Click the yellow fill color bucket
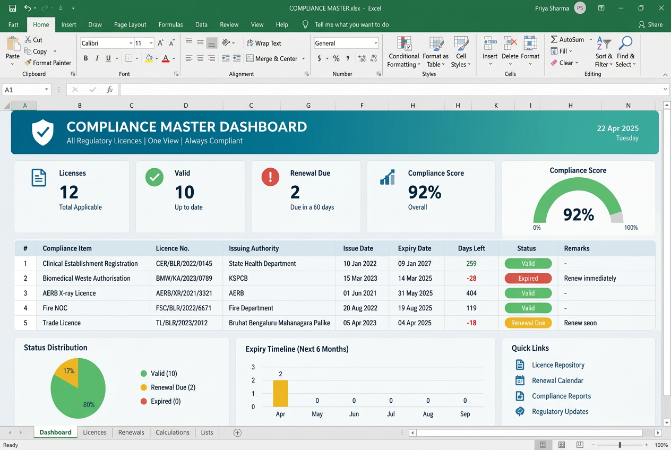Screen dimensions: 671x450 coord(149,58)
